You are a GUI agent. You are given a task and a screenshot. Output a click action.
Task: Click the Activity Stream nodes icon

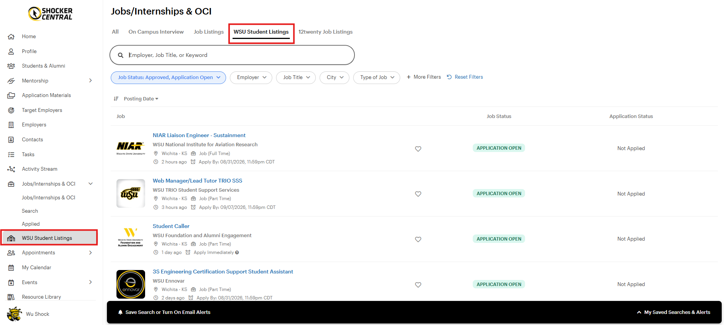pyautogui.click(x=11, y=169)
